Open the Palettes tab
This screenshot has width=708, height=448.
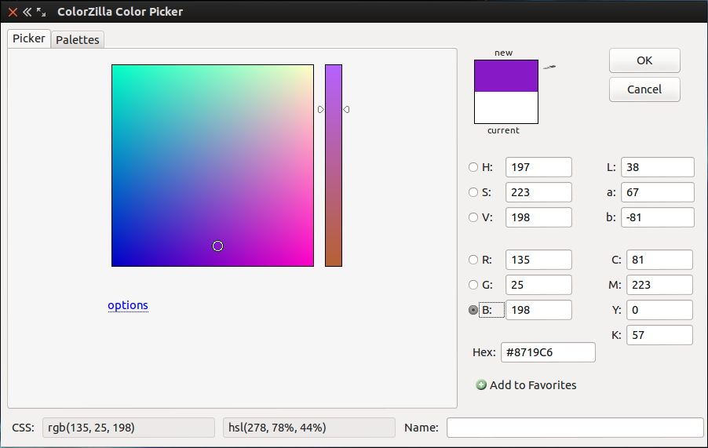(78, 40)
